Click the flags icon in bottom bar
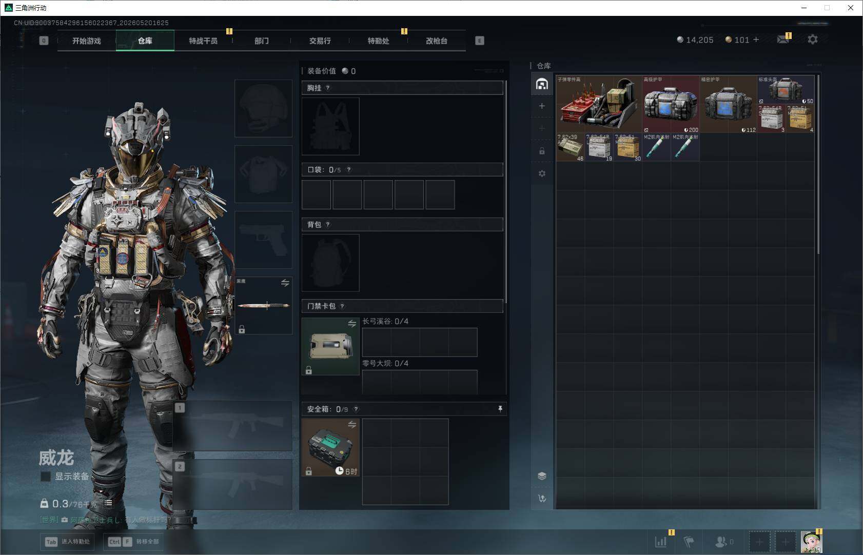 click(689, 541)
